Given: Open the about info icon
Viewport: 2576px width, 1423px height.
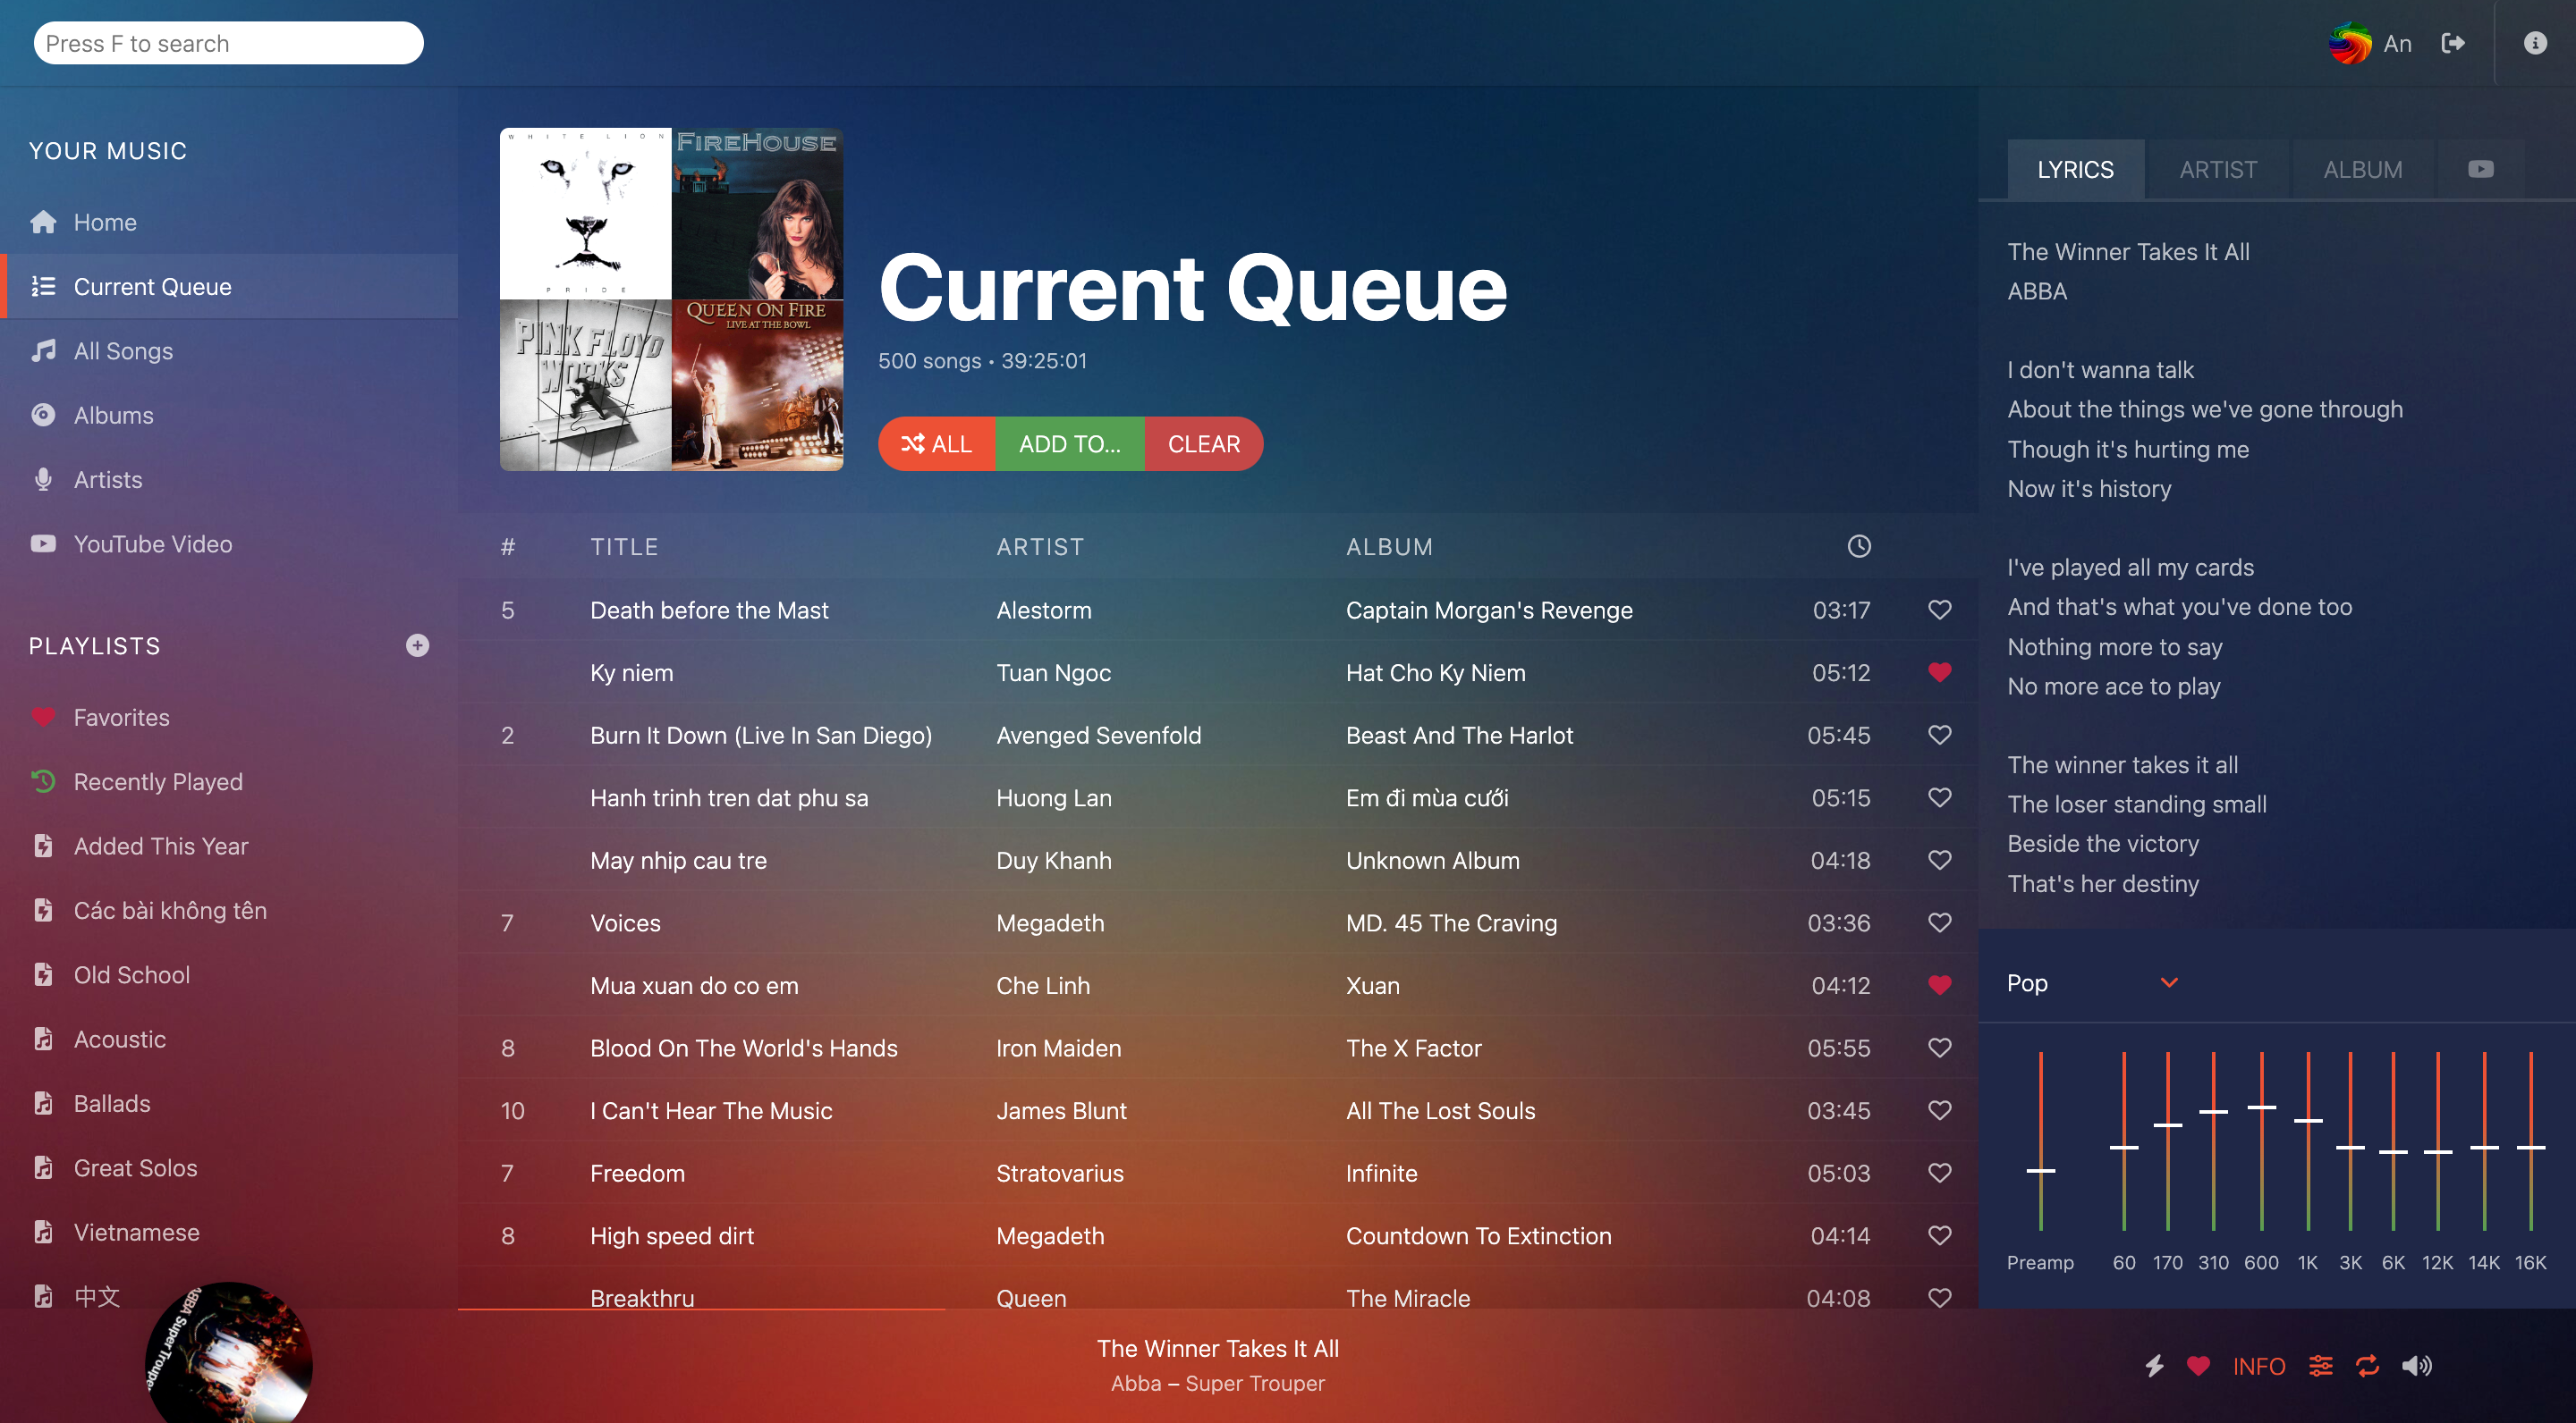Looking at the screenshot, I should [x=2534, y=43].
